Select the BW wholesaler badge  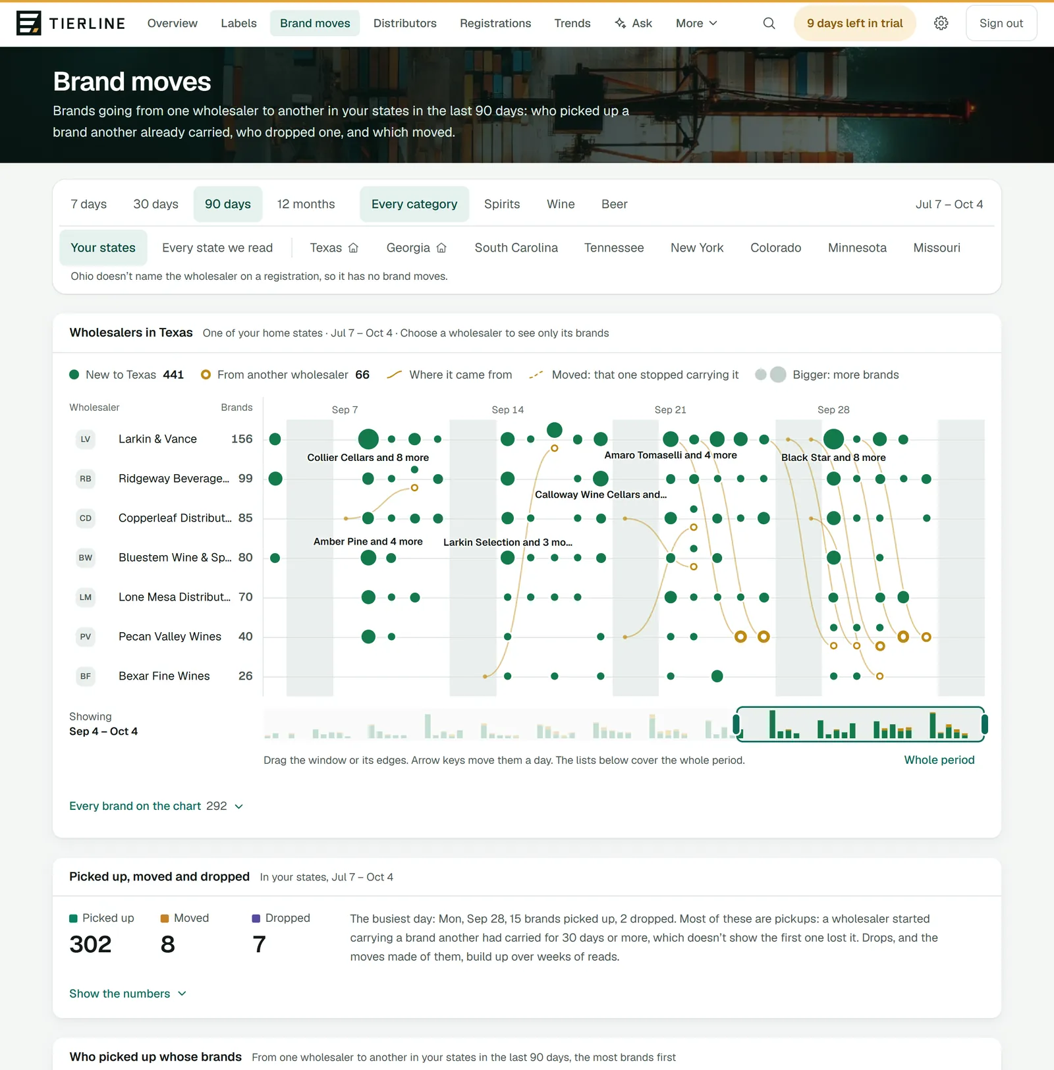(x=86, y=558)
